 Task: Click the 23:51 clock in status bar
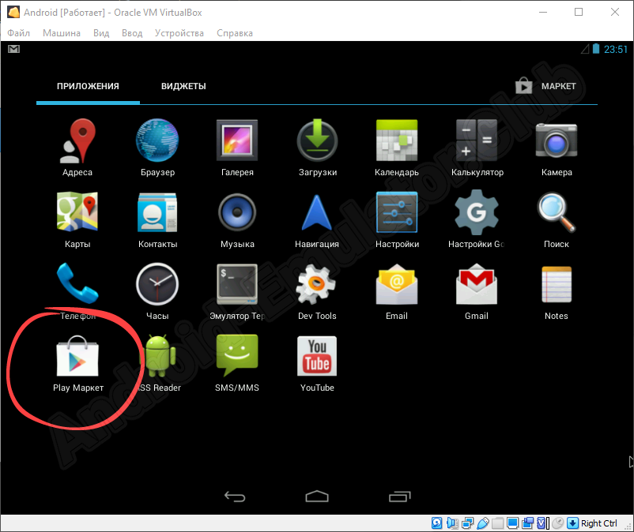[x=615, y=49]
